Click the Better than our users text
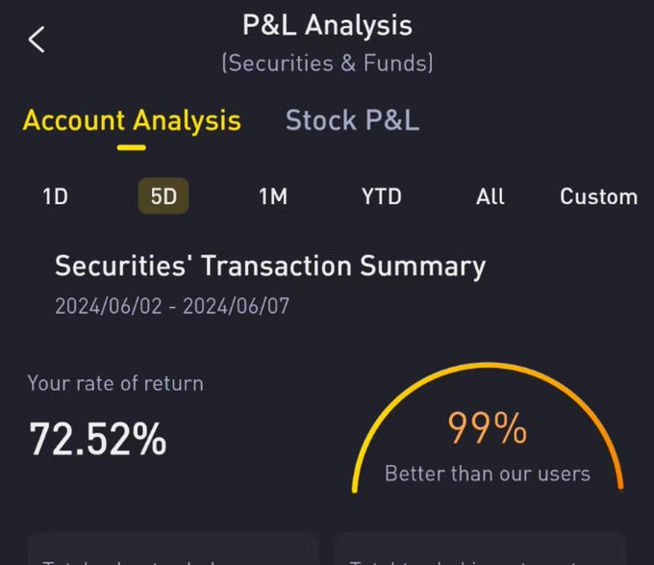The image size is (654, 565). 488,474
